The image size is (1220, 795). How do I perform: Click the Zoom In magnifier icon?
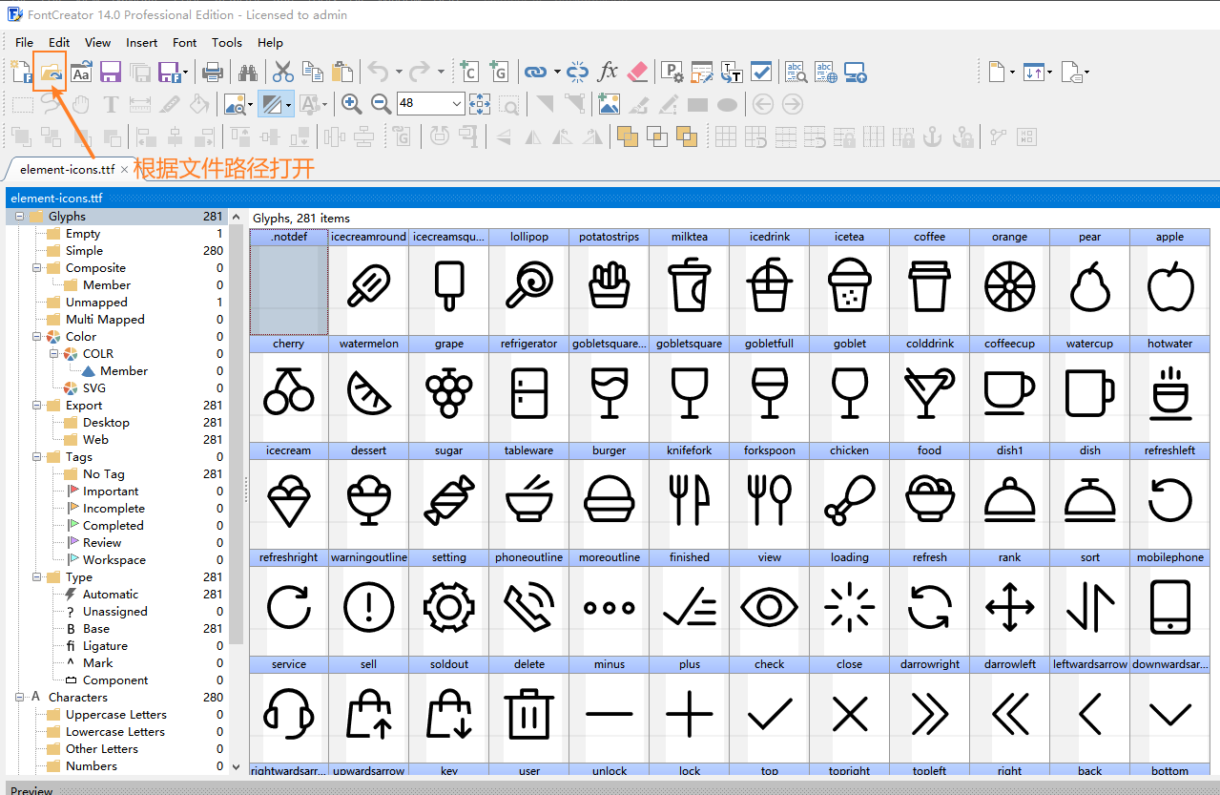351,104
